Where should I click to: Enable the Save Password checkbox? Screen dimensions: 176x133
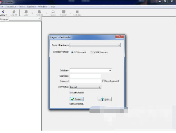(104, 81)
